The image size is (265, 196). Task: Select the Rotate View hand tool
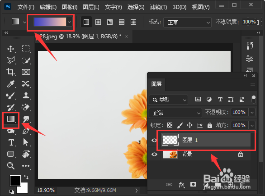click(26, 154)
